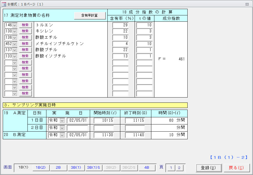Screen dimensions: 253x175
Task: Click 検索 button in the キシレン row
Action: click(25, 31)
